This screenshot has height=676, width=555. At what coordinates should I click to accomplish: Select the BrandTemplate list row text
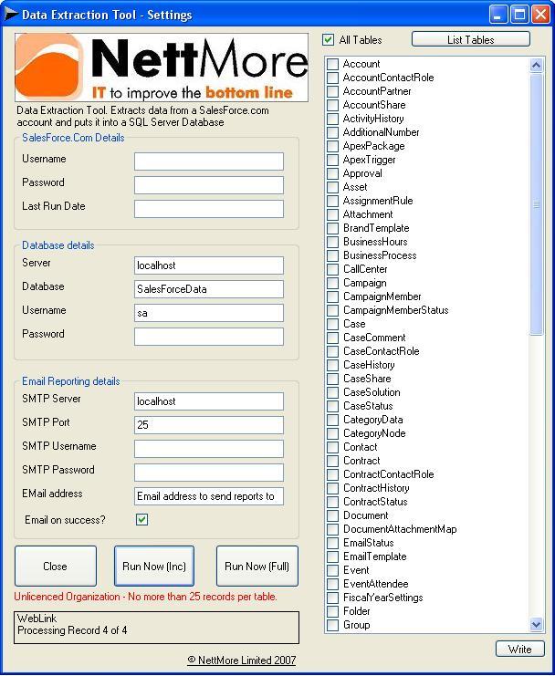point(376,228)
